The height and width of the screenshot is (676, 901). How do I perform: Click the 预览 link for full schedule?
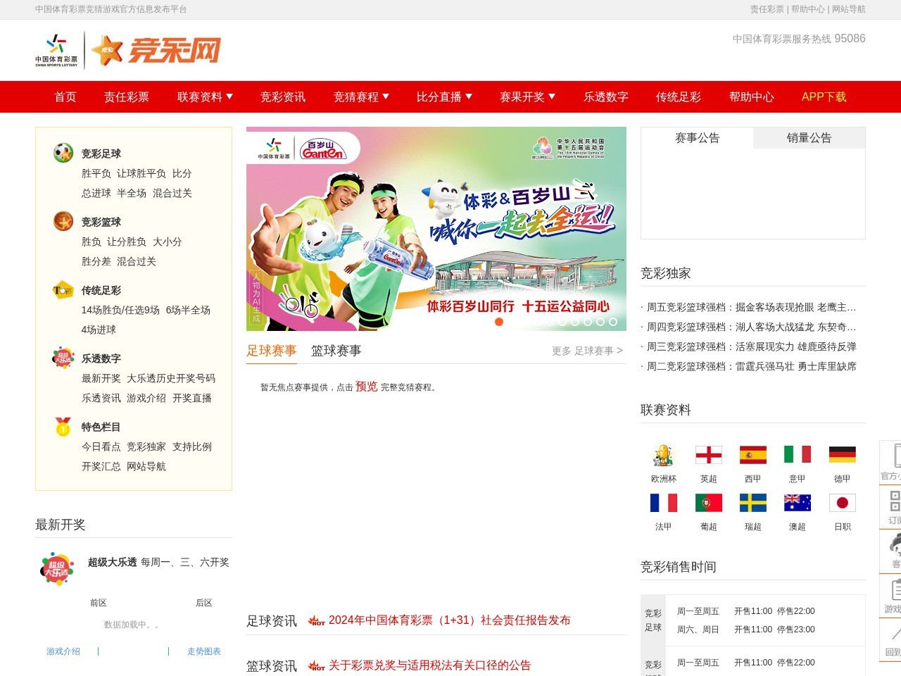[x=365, y=387]
